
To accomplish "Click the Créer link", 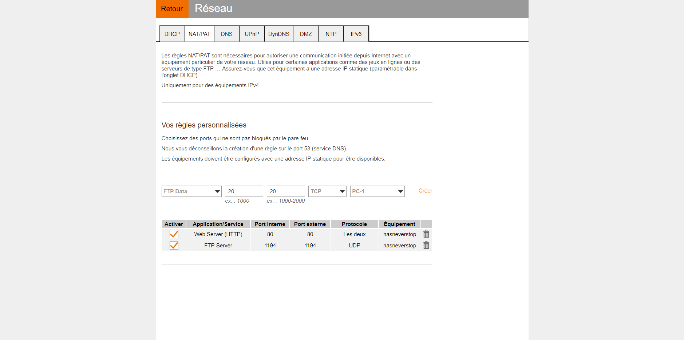I will point(425,191).
